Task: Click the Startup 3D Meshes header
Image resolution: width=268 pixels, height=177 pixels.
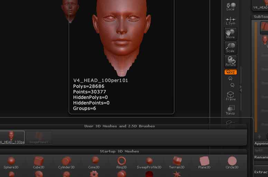Action: click(119, 151)
